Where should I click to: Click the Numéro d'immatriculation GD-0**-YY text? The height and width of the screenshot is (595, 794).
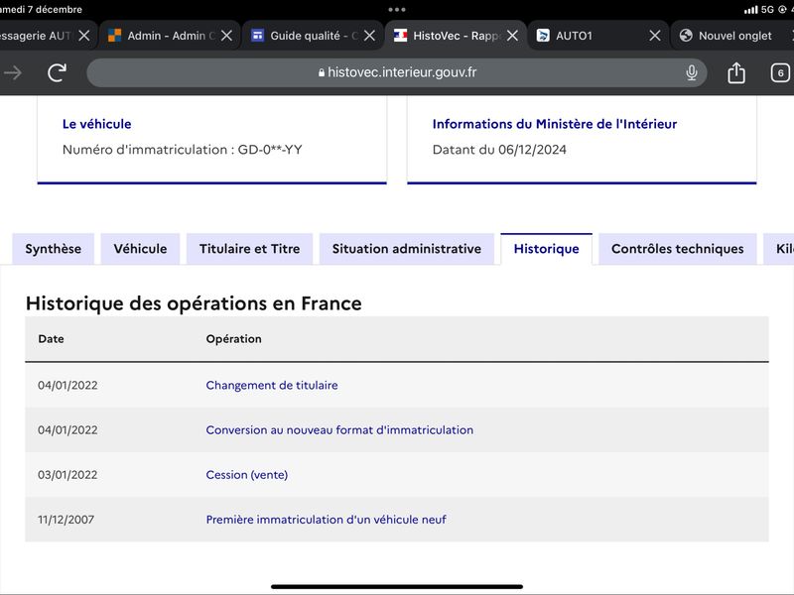click(x=183, y=150)
